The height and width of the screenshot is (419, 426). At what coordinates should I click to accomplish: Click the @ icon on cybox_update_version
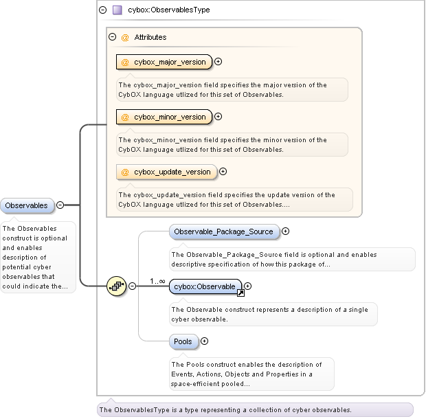coord(125,172)
